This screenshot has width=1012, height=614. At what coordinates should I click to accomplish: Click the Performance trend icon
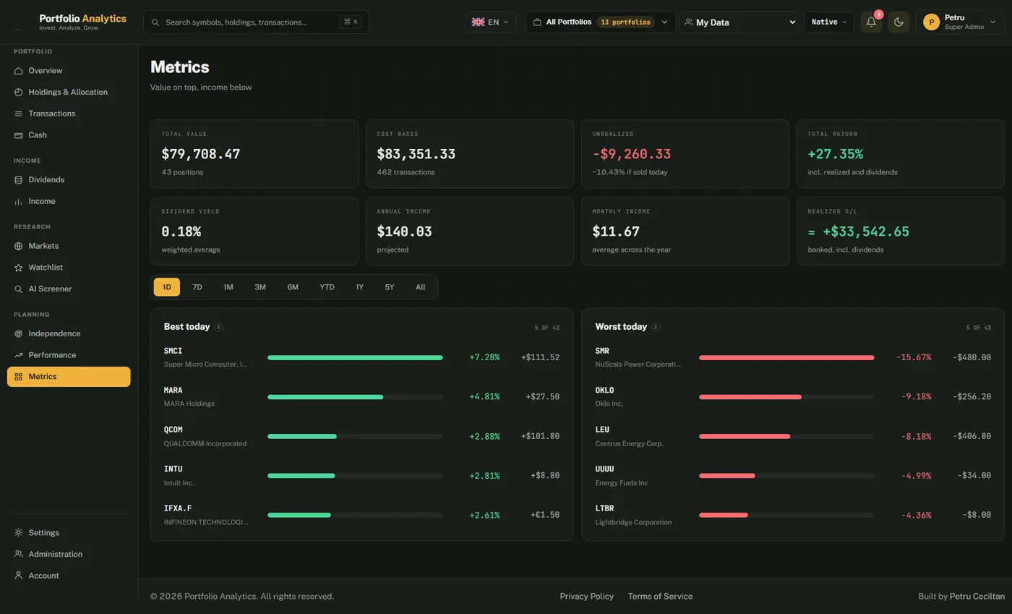coord(19,355)
